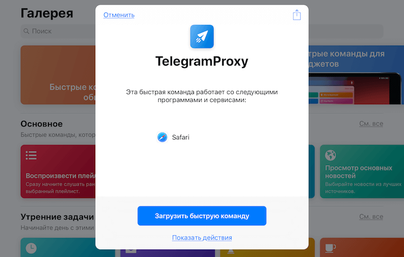Open Показать действия link

(202, 238)
